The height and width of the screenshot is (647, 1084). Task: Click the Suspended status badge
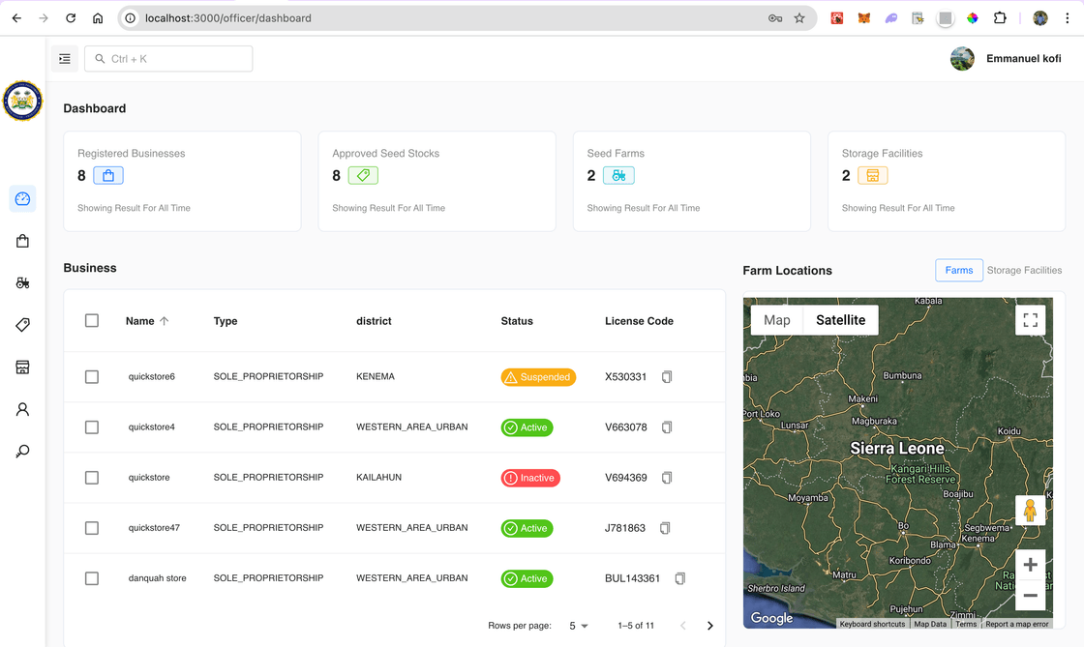click(538, 377)
